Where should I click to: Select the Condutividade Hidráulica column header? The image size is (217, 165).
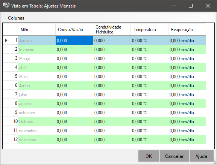click(112, 29)
